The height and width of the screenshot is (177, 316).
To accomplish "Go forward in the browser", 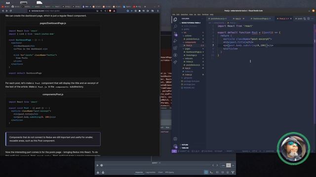I will click(x=6, y=11).
